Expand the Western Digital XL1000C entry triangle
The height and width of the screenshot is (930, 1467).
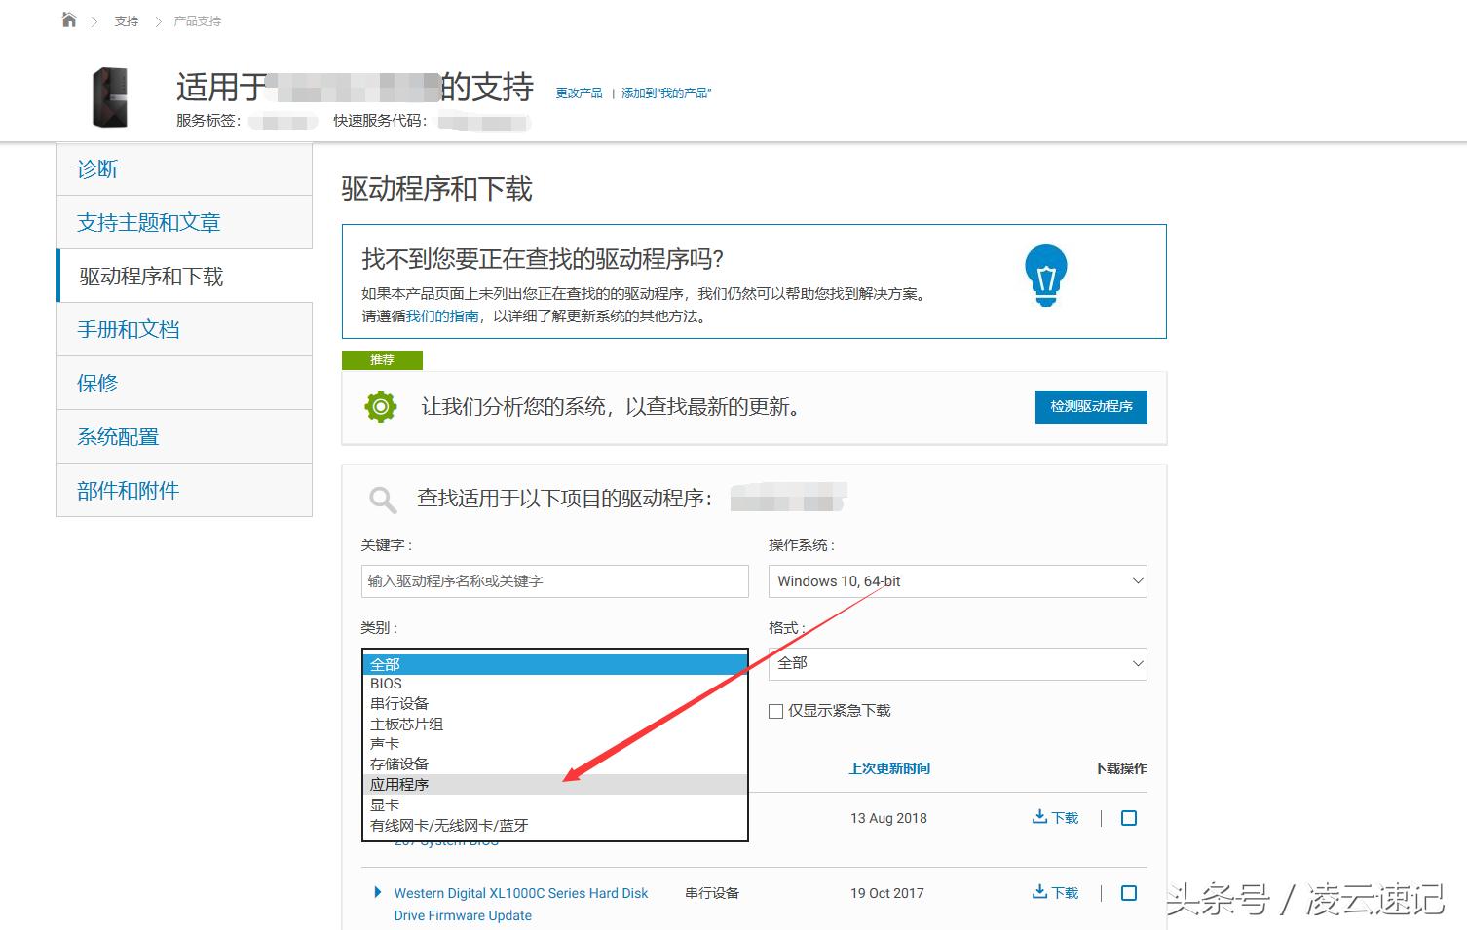pyautogui.click(x=377, y=891)
